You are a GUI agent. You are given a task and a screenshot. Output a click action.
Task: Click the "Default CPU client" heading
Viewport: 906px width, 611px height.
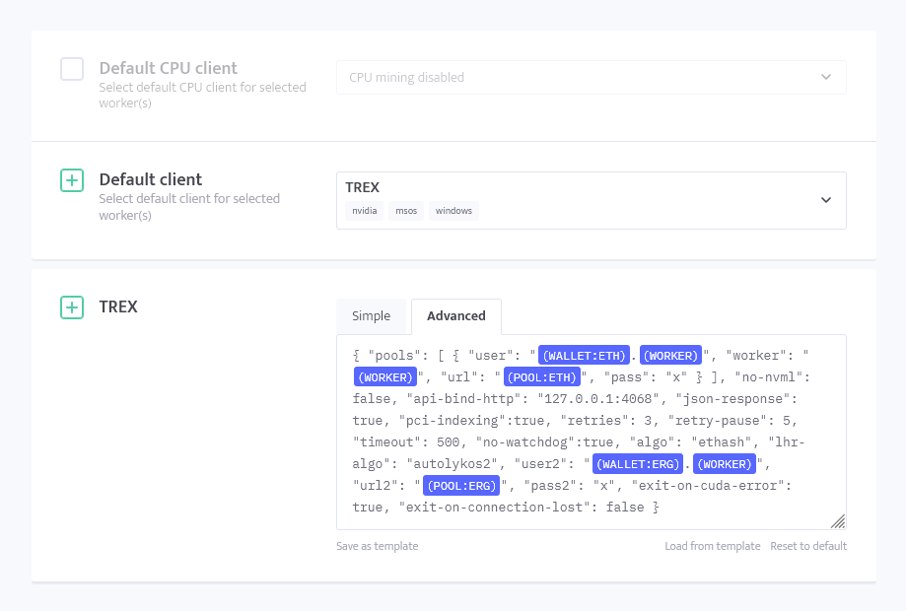169,68
